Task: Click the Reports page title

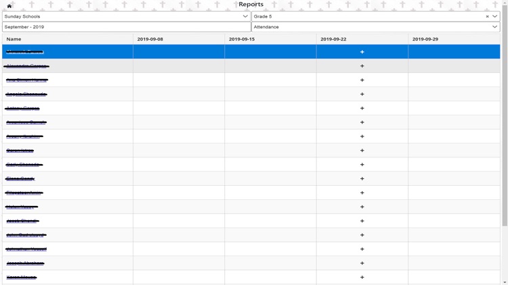Action: pos(251,4)
